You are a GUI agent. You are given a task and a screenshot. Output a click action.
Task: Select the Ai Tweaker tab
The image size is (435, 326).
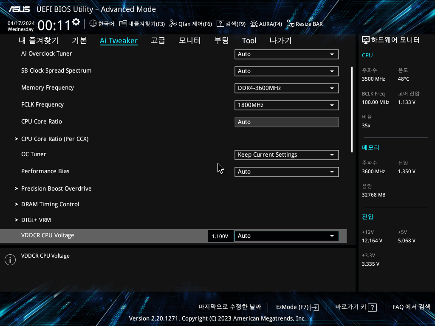coord(119,41)
